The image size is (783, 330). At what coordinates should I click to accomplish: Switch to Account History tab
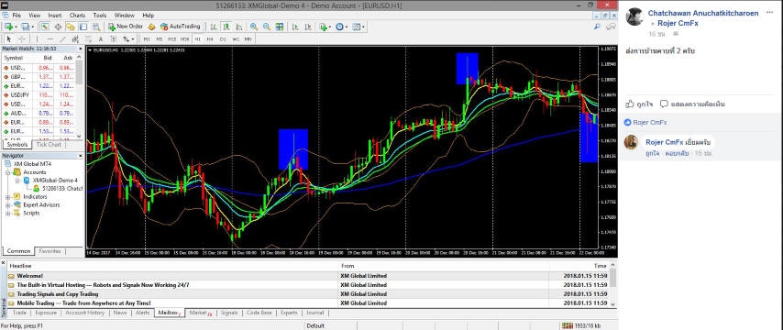tap(84, 313)
